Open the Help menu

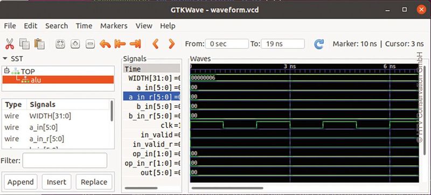coord(168,26)
